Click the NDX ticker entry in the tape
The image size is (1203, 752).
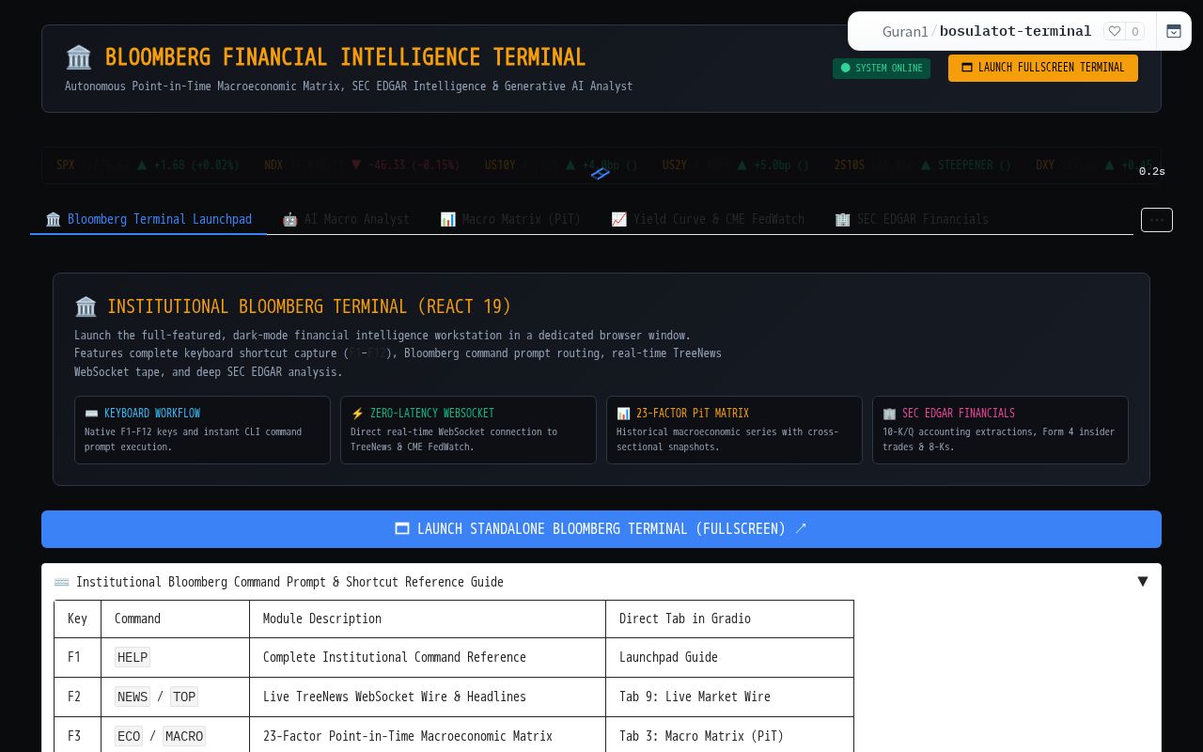362,165
